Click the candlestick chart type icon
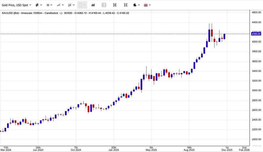The width and height of the screenshot is (263, 152). 37,5
